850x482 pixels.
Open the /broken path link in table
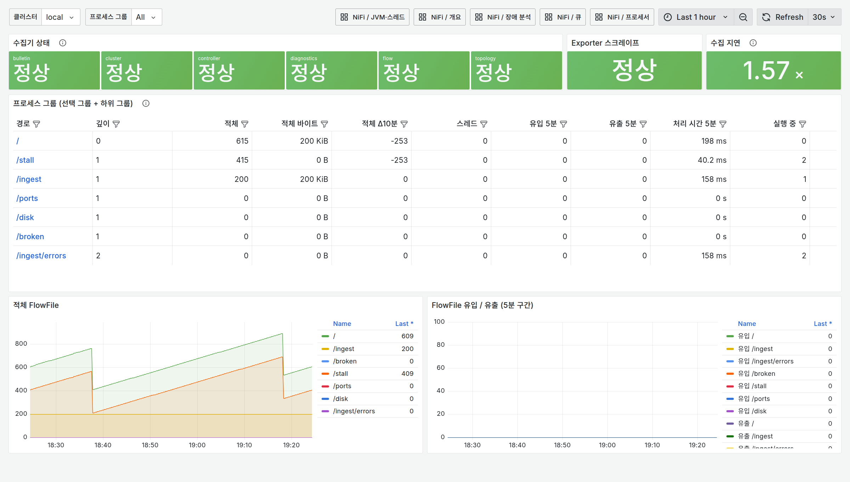click(30, 236)
